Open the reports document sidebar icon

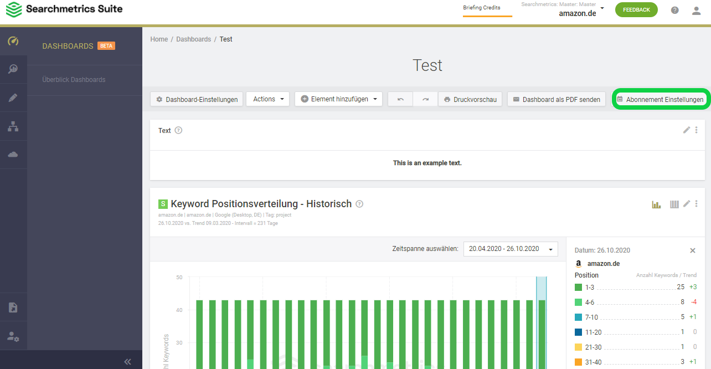pos(13,307)
